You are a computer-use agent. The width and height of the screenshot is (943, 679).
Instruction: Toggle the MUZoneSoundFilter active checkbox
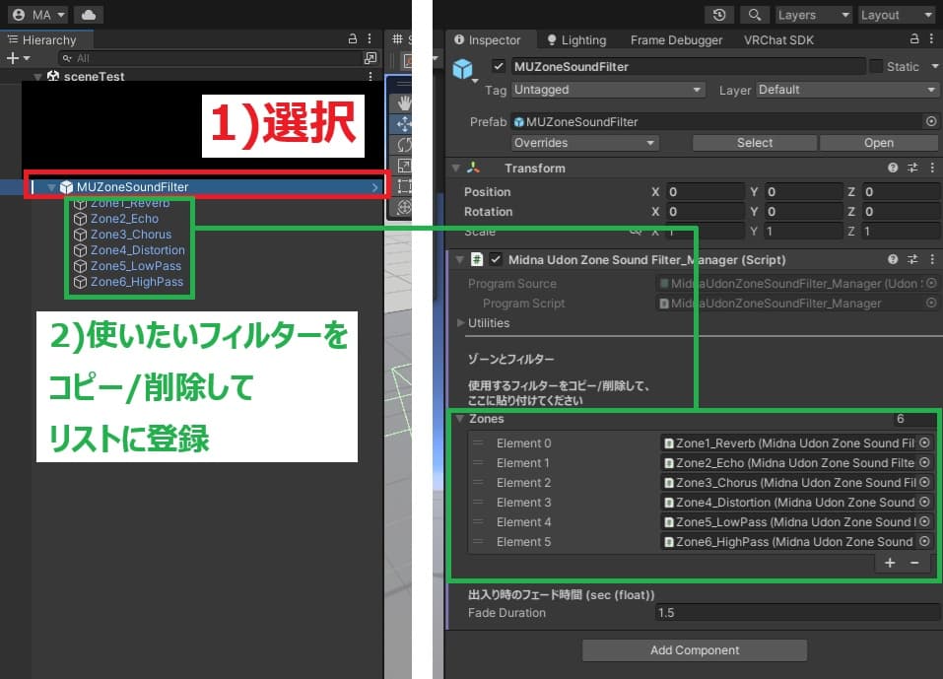[499, 66]
